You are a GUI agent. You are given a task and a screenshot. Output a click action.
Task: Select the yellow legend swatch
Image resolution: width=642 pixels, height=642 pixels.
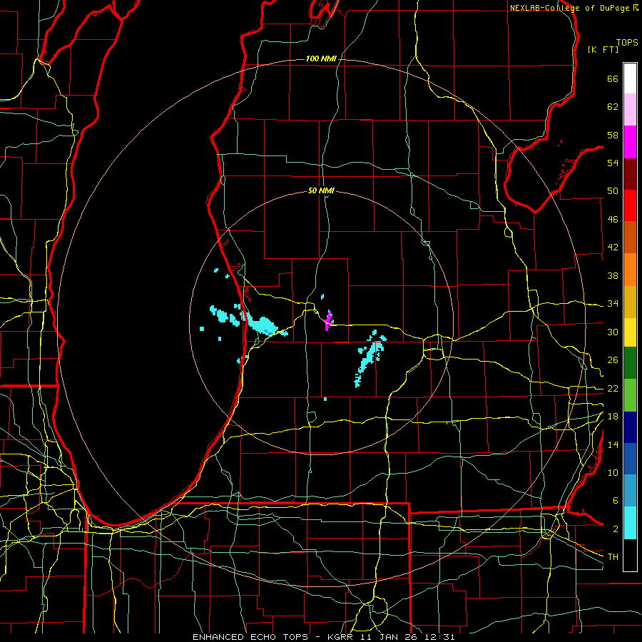[x=630, y=332]
